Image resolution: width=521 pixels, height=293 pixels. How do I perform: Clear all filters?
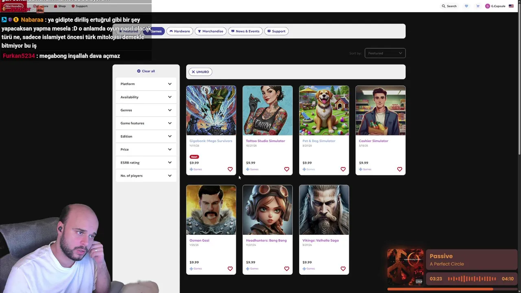click(x=146, y=71)
